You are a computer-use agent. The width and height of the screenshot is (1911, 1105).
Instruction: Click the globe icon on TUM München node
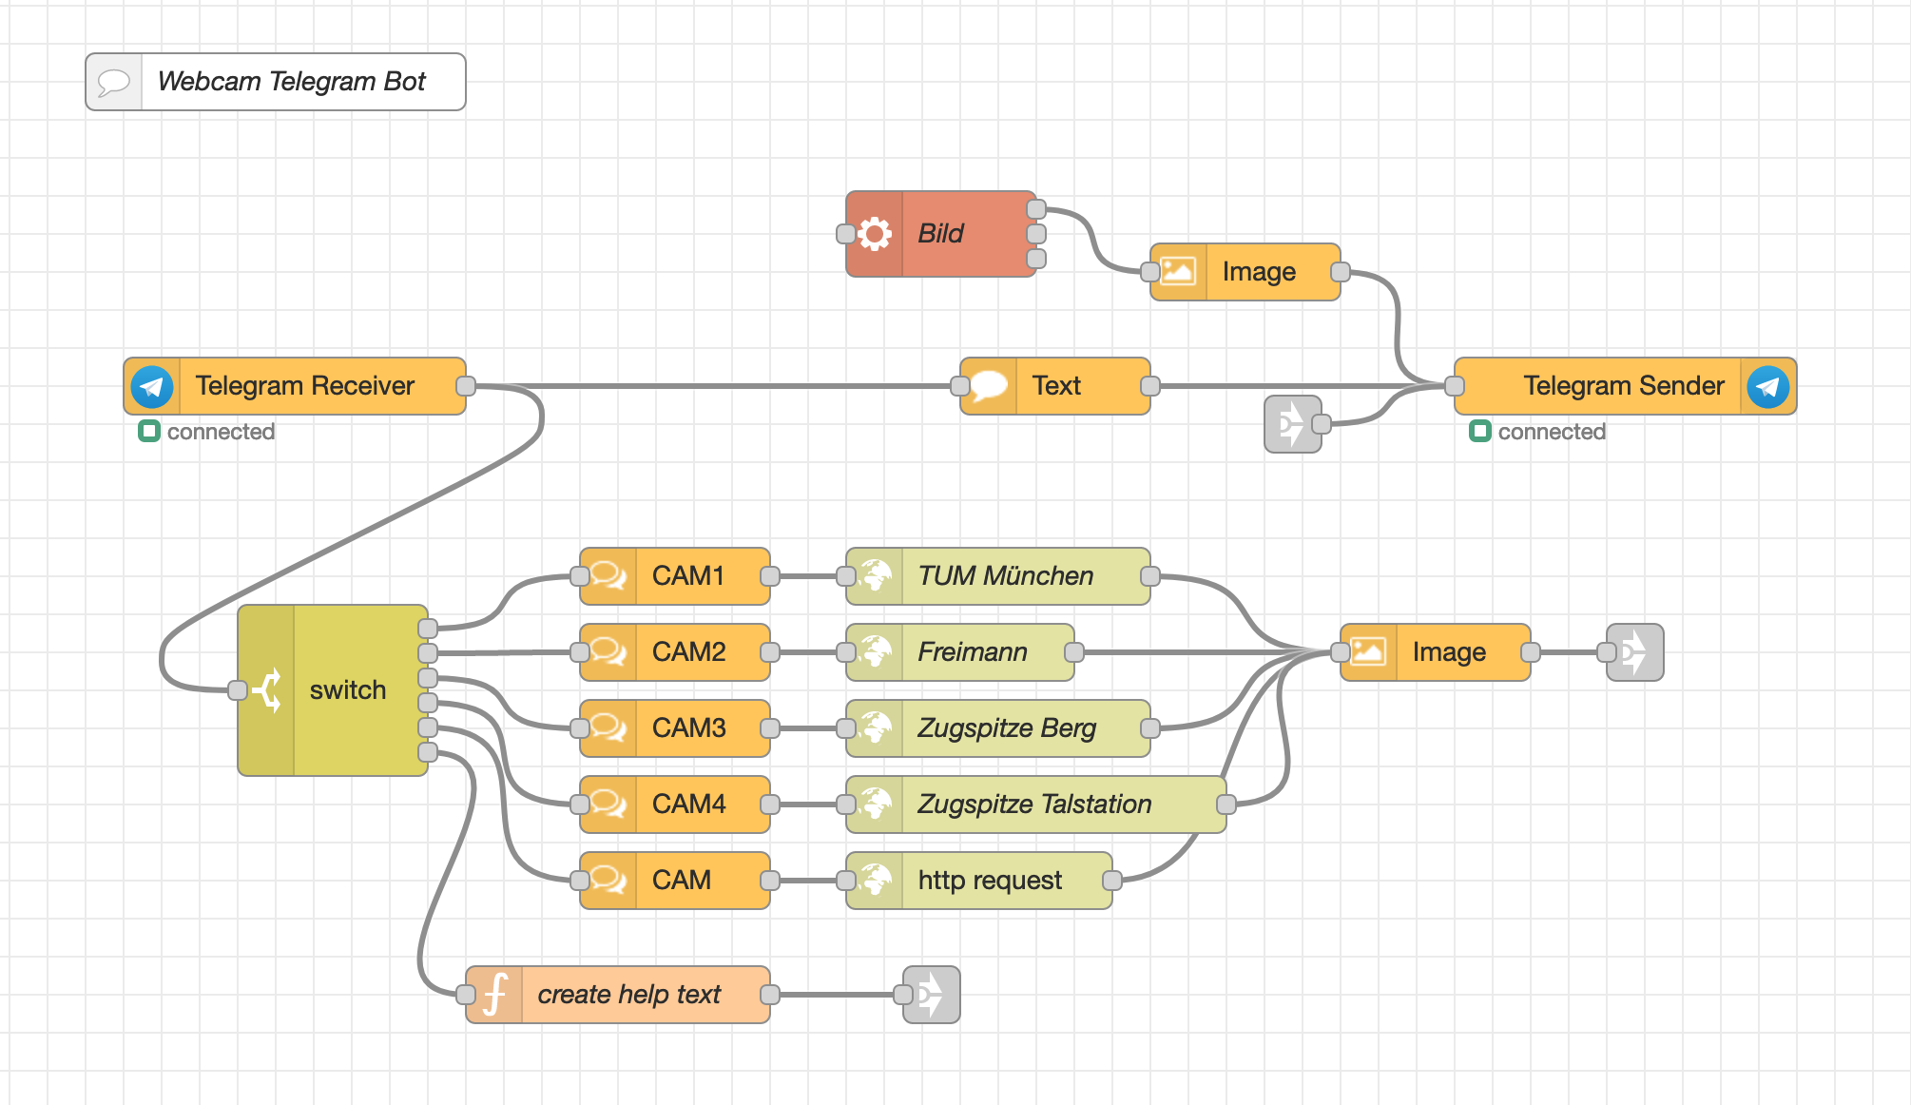[875, 576]
